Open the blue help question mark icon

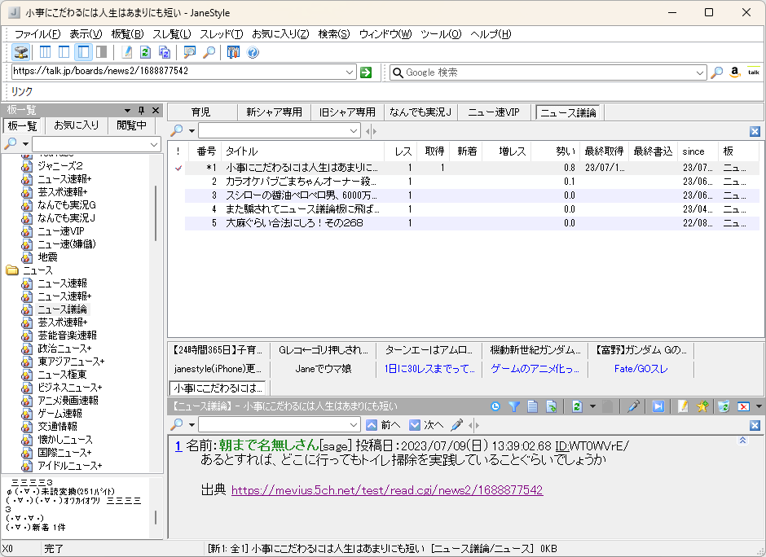click(x=253, y=52)
